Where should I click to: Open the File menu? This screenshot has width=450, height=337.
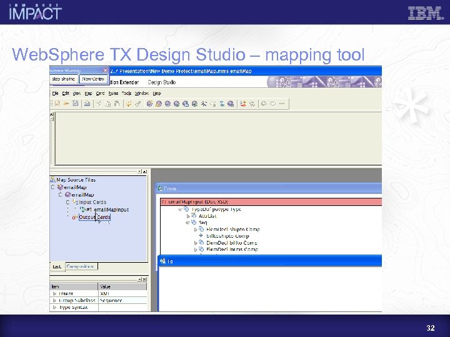point(56,93)
